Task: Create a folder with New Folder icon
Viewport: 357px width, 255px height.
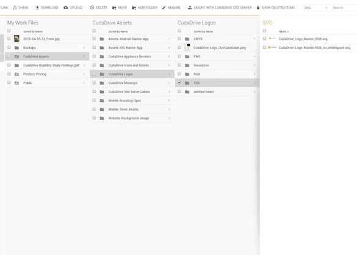Action: [x=134, y=8]
